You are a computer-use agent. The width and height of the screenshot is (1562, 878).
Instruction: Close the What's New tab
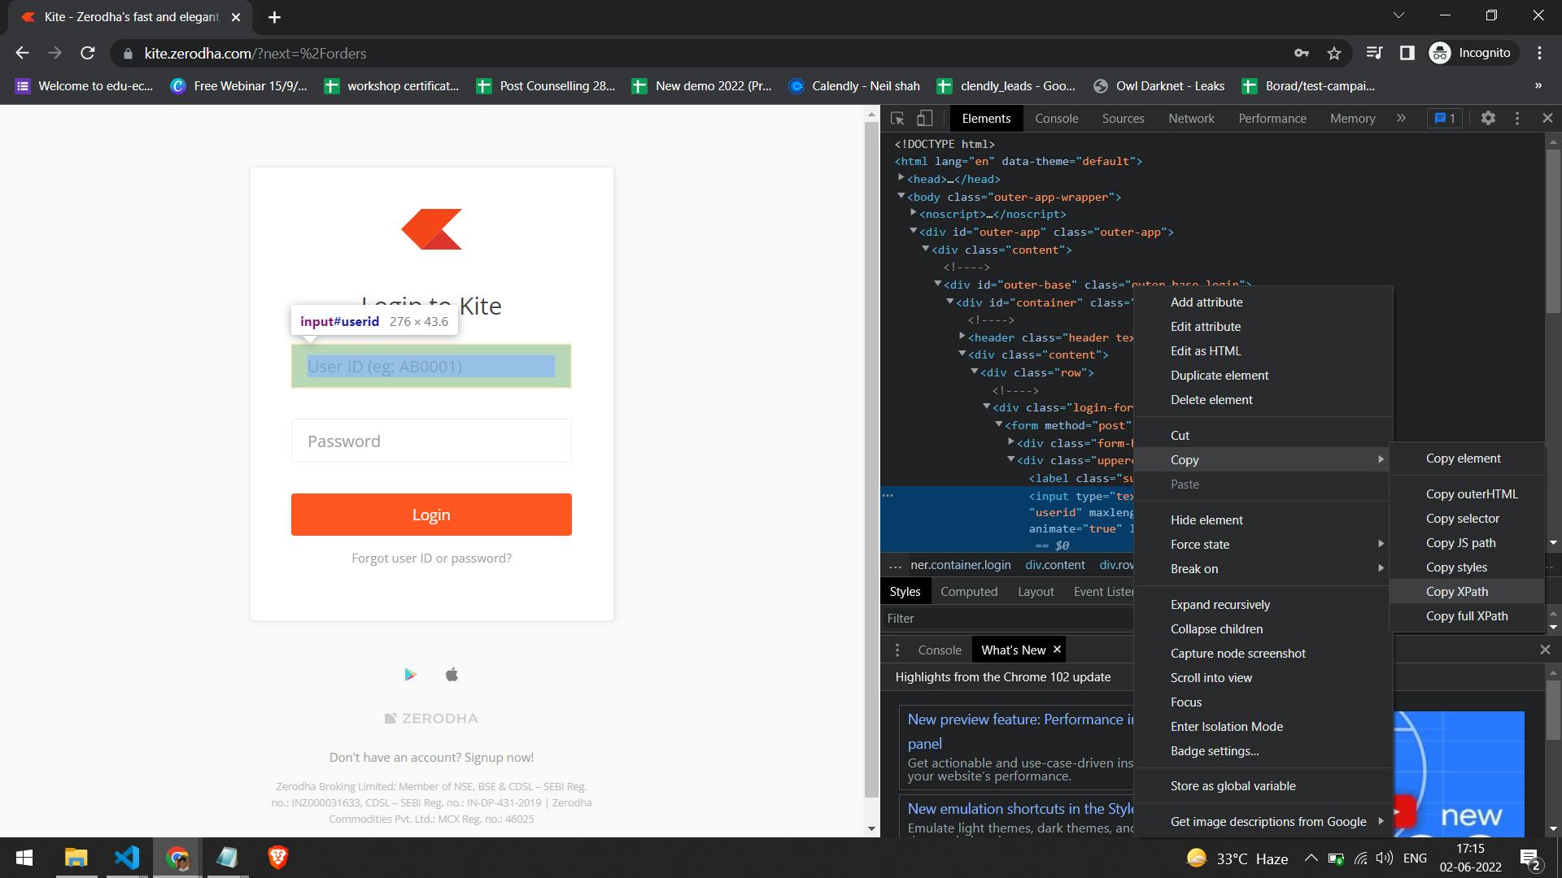tap(1057, 649)
